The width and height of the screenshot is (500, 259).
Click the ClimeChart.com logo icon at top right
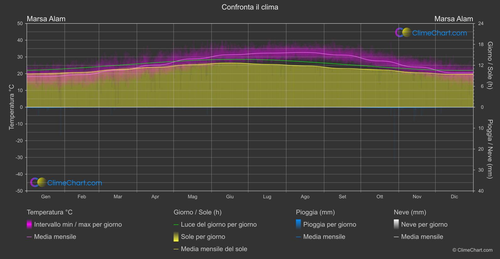[403, 33]
